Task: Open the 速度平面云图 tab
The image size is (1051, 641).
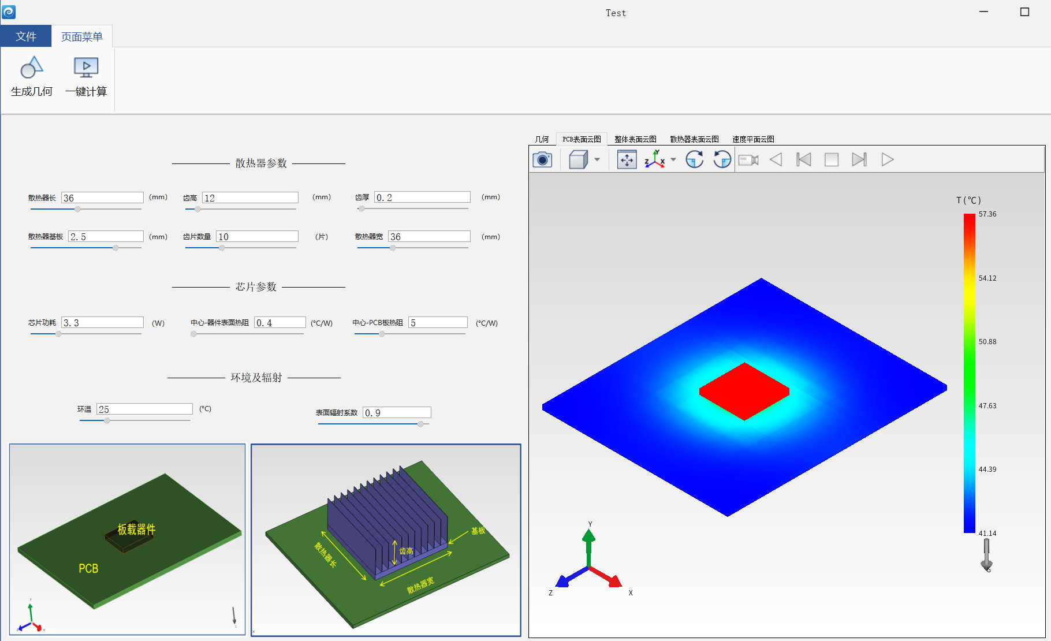Action: 753,139
